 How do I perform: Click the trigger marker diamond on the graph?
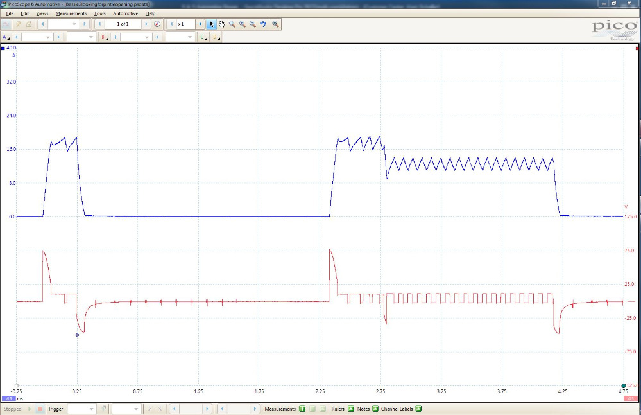point(77,335)
